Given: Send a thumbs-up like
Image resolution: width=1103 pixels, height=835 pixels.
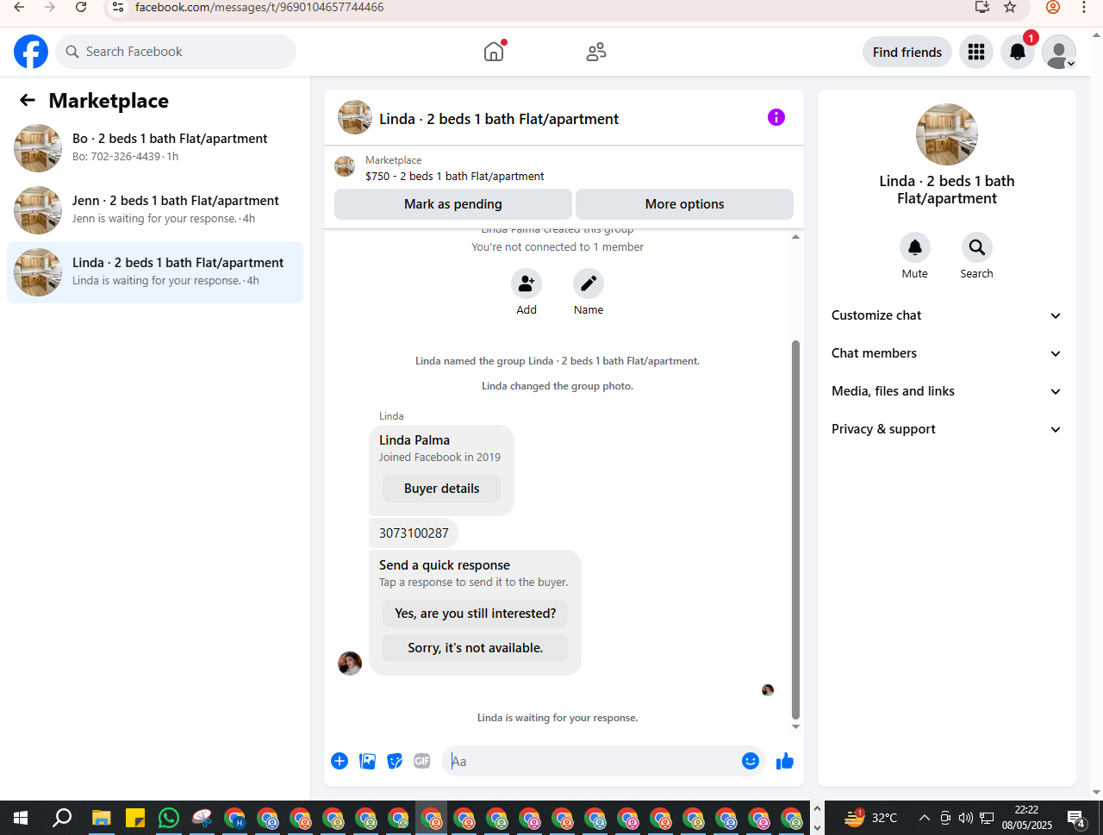Looking at the screenshot, I should pos(785,761).
